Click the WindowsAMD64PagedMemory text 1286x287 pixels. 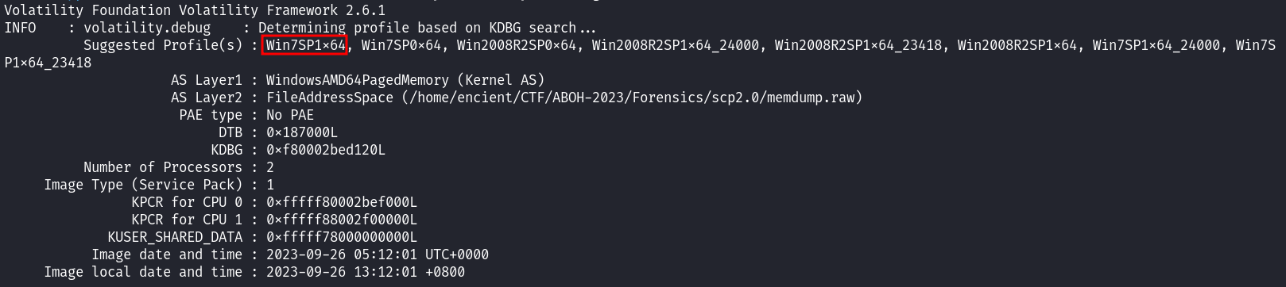(358, 80)
